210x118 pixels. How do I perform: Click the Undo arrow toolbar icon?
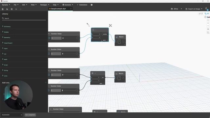[x=16, y=9]
